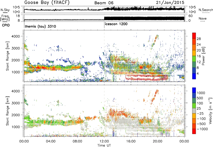Click the 'Nave' legend label

(203, 19)
